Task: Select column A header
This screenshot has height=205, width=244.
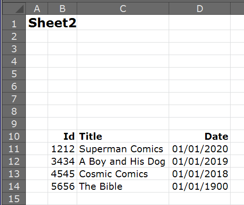Action: pos(37,9)
